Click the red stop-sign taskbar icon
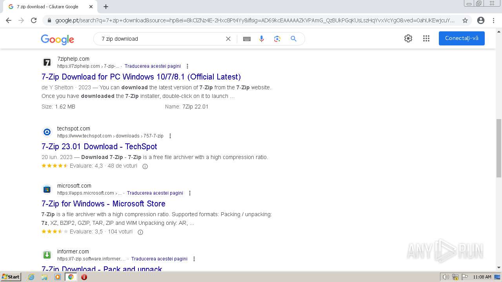The image size is (502, 282). coord(84,277)
